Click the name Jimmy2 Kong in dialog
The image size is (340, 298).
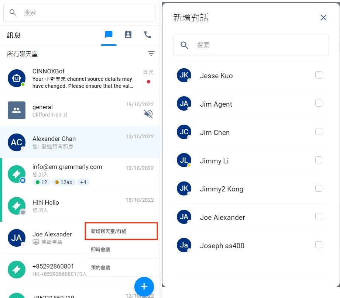coord(221,189)
